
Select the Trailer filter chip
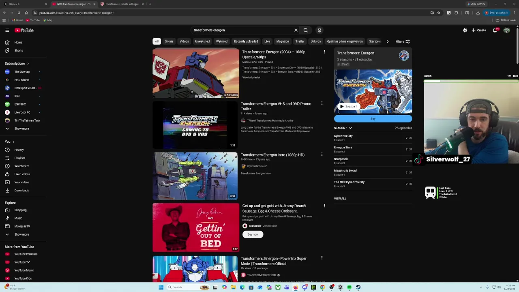(x=300, y=41)
